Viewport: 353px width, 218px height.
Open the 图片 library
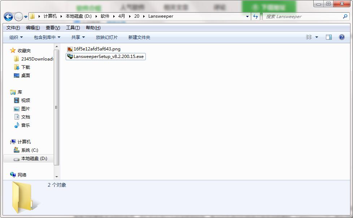pyautogui.click(x=22, y=109)
